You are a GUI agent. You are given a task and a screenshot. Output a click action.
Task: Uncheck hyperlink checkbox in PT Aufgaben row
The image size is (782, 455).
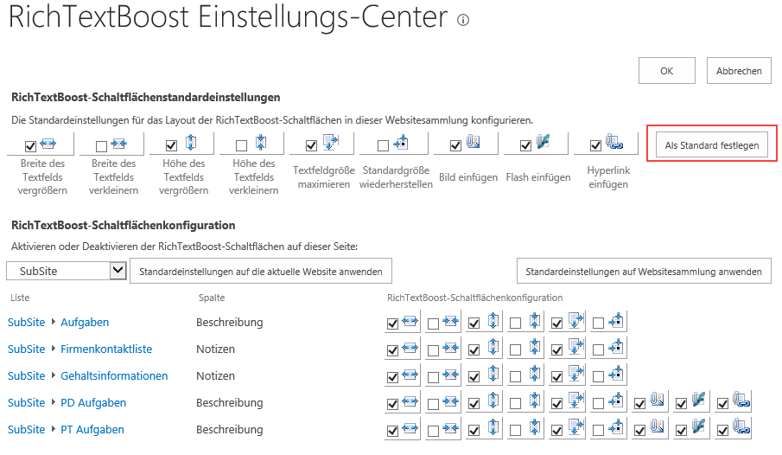tap(722, 431)
